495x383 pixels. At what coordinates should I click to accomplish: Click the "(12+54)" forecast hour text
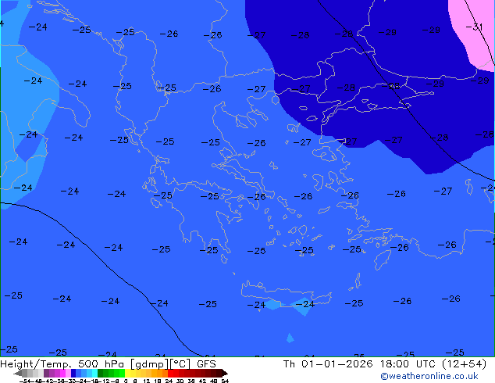click(x=465, y=364)
